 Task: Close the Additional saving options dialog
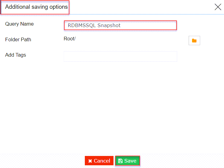tap(218, 7)
